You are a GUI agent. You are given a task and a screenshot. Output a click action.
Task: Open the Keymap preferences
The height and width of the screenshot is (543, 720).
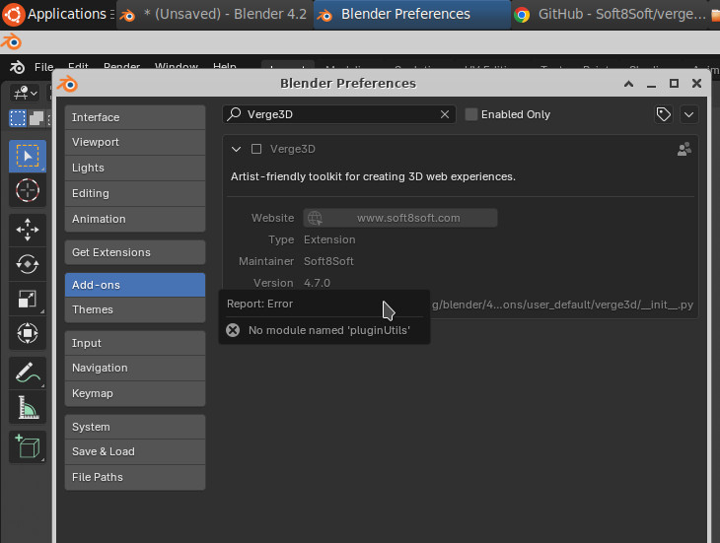135,393
